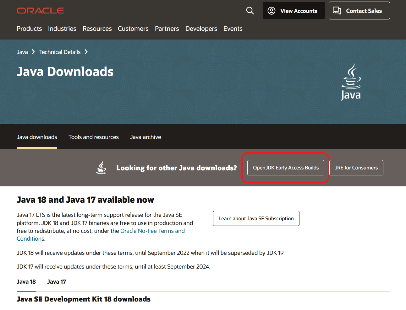Switch to Tools and resources tab
The image size is (406, 310).
[94, 137]
